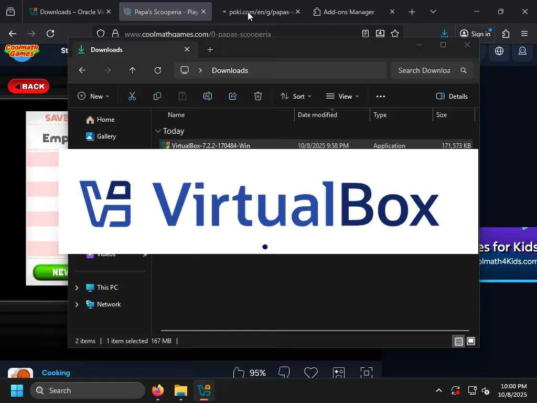Click fullscreen icon below game
The height and width of the screenshot is (403, 537).
tap(367, 373)
